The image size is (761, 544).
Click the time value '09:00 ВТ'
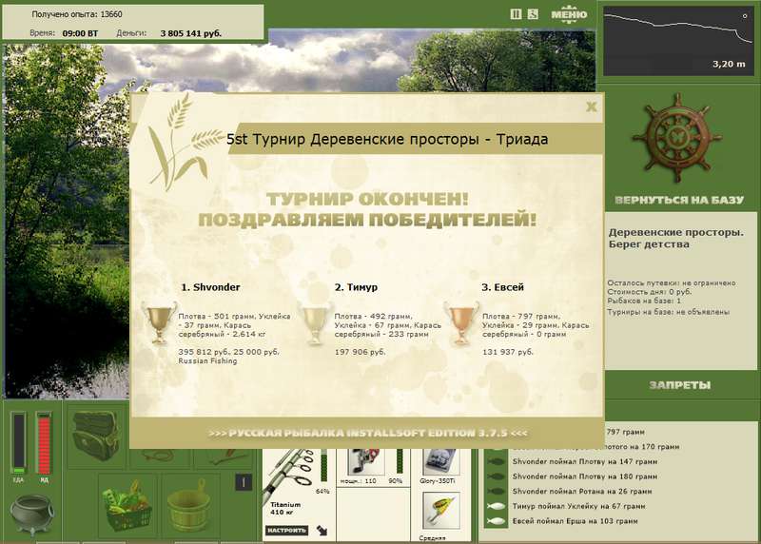(80, 33)
